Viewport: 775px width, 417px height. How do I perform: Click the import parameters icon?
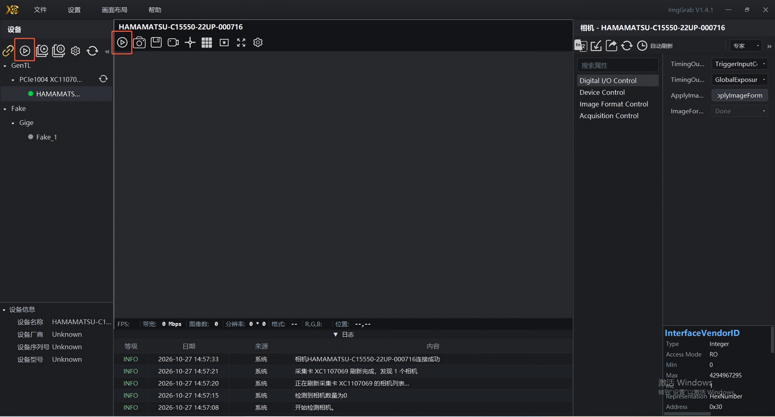tap(596, 46)
